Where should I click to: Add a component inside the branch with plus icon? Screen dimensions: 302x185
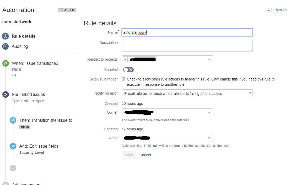(13, 168)
